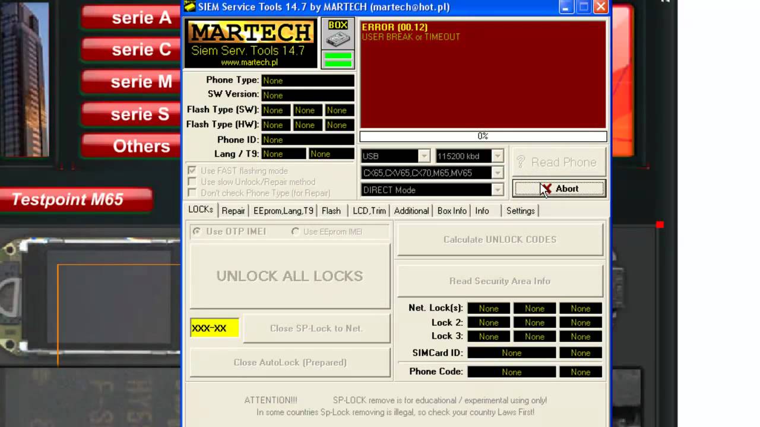Switch to the Flash tab

point(331,211)
